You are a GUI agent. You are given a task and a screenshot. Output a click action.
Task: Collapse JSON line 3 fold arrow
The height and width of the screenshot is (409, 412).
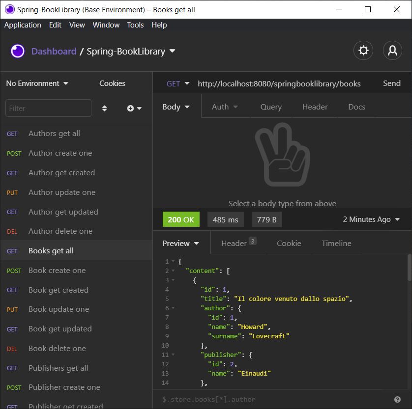tap(173, 280)
